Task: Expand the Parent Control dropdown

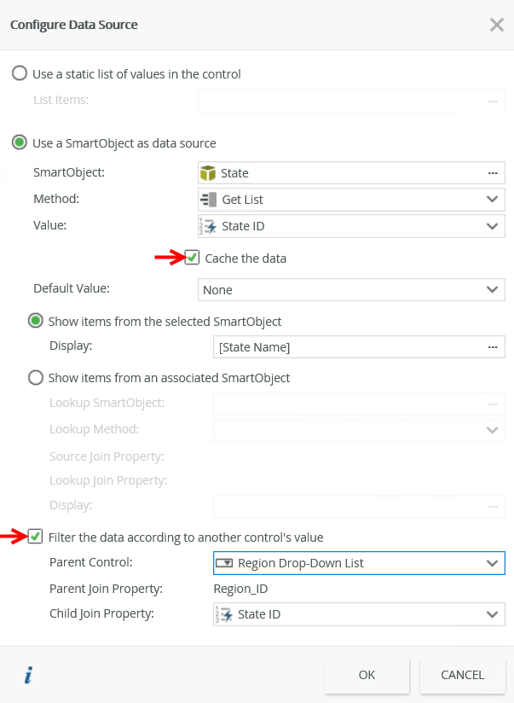Action: 492,563
